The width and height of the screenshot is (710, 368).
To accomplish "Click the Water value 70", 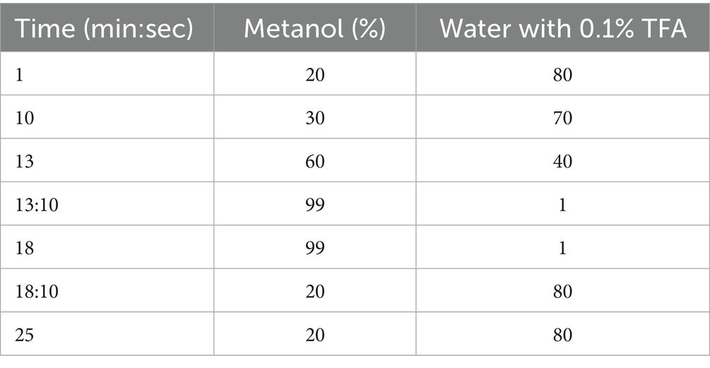I will tap(563, 118).
